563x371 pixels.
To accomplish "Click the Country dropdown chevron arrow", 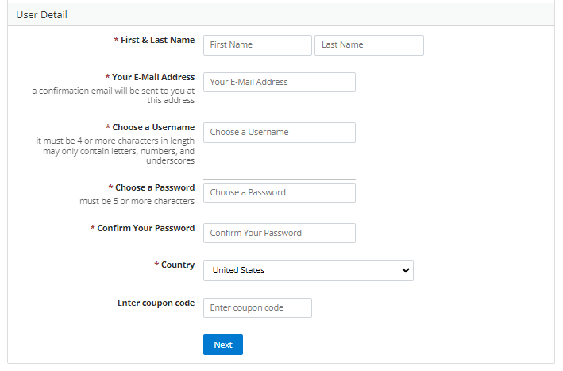I will click(406, 271).
